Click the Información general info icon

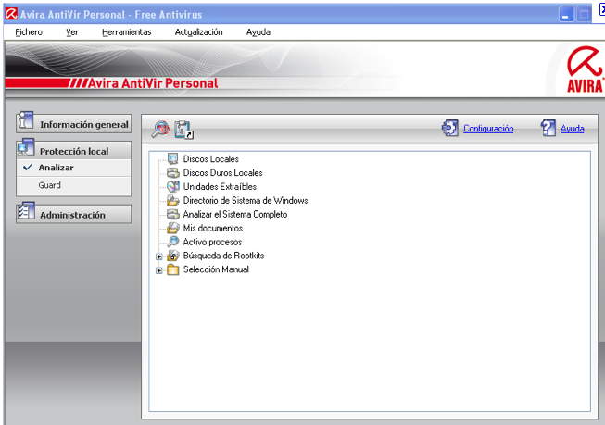point(26,121)
